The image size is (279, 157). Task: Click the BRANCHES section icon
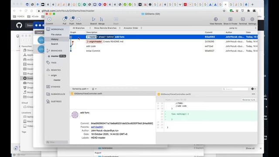coord(48,51)
